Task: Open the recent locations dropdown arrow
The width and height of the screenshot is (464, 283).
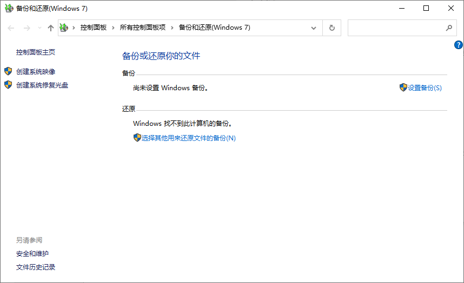Action: point(39,28)
